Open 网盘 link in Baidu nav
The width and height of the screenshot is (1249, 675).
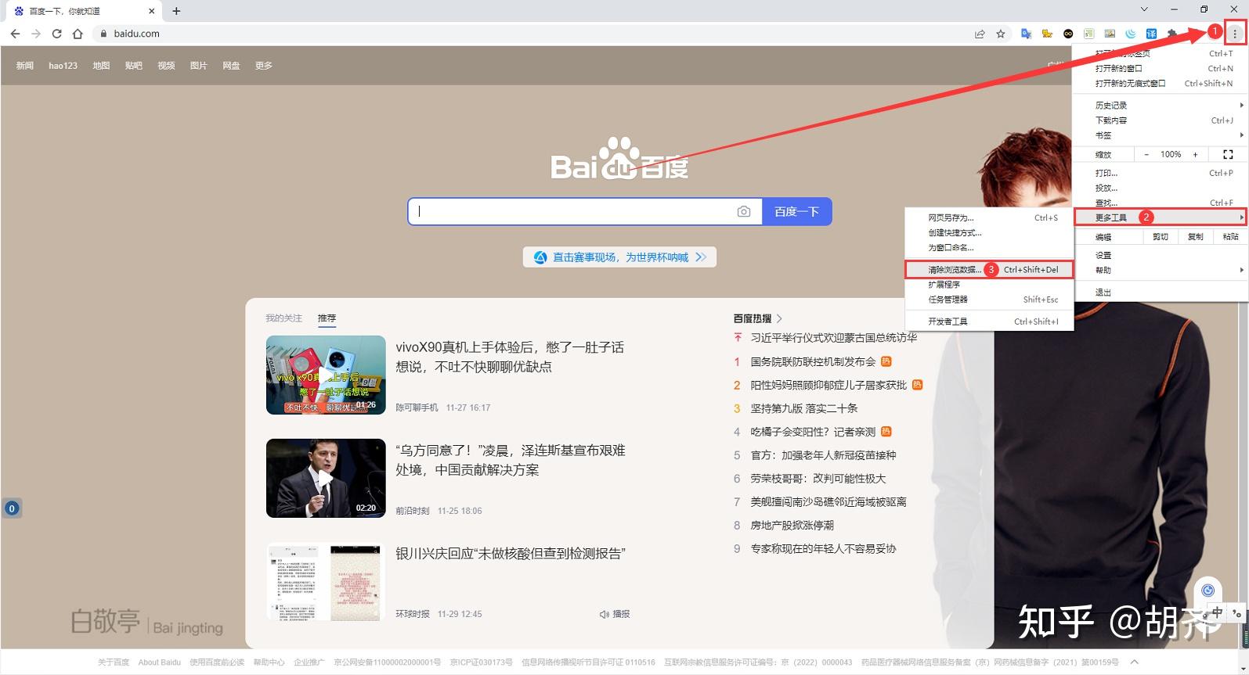pos(231,66)
